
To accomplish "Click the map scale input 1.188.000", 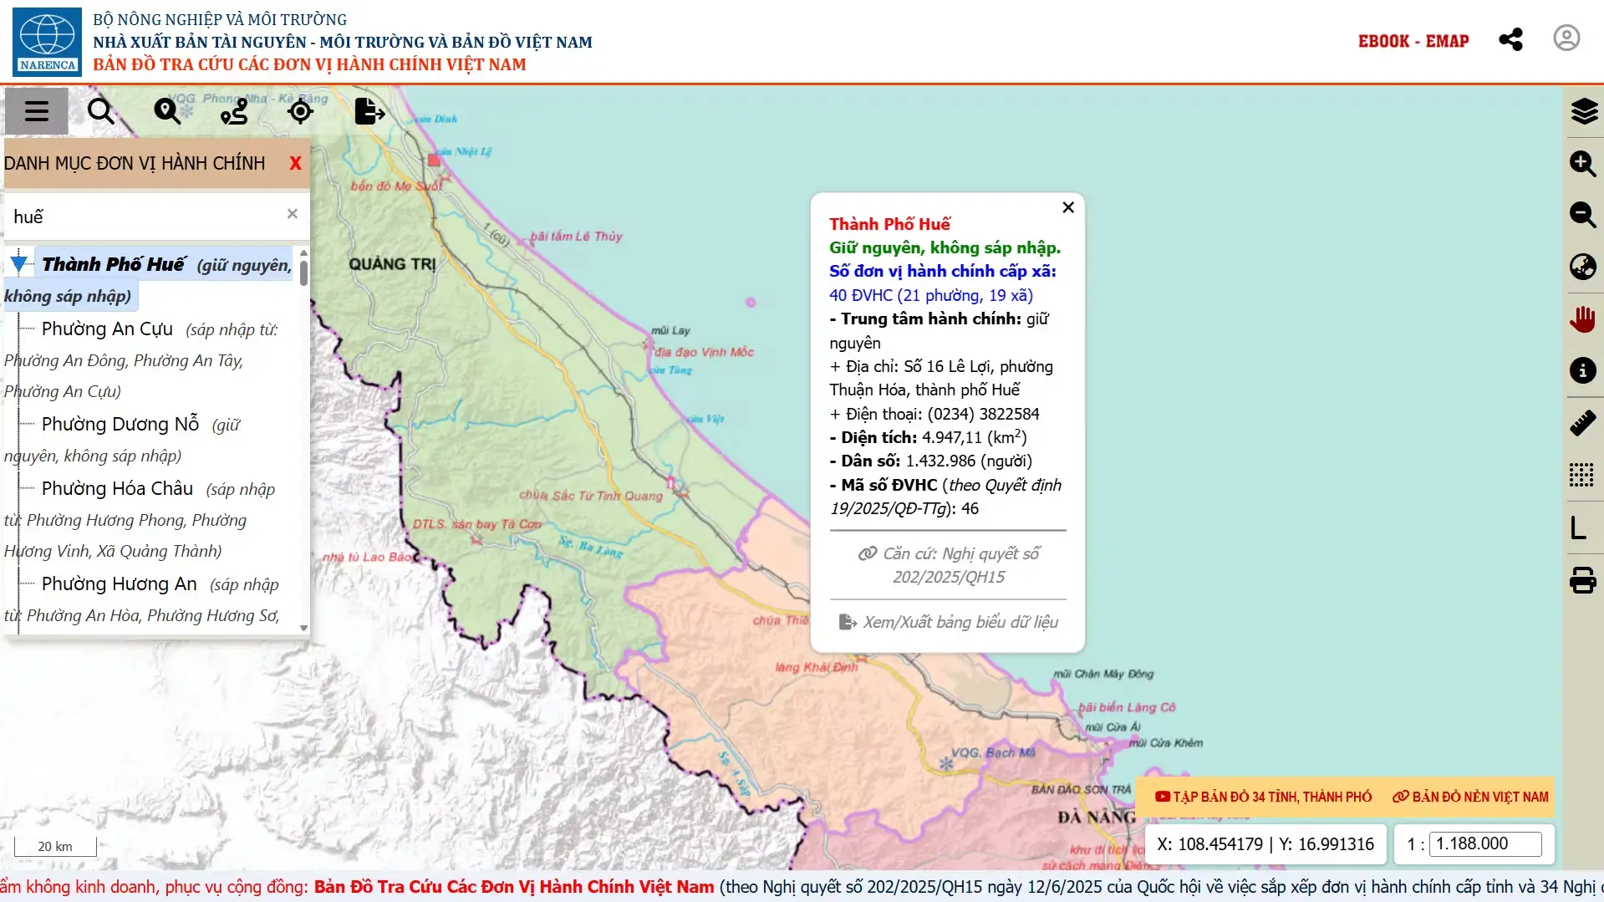I will [1485, 844].
